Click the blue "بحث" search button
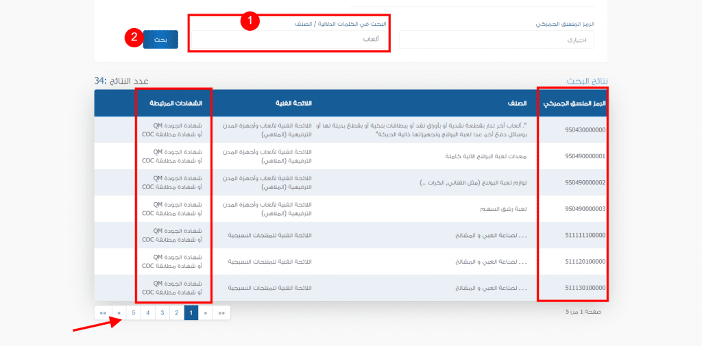Image resolution: width=702 pixels, height=346 pixels. click(x=160, y=40)
